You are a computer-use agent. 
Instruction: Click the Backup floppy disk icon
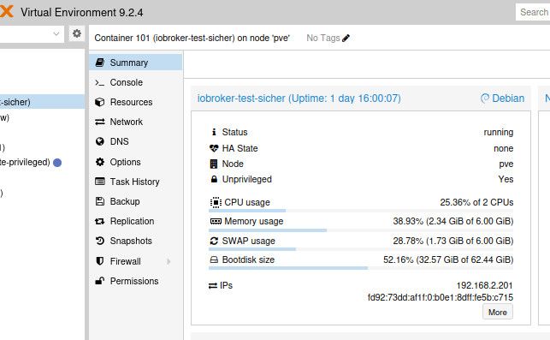click(99, 201)
